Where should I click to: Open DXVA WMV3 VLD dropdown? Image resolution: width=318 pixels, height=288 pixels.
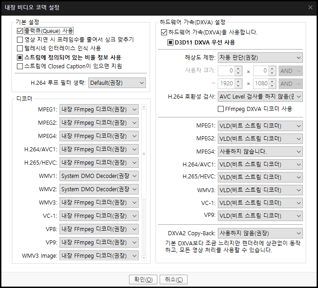[260, 190]
